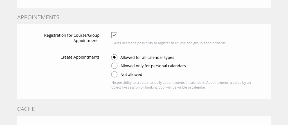Click the 'Create Appointments' field label
The height and width of the screenshot is (125, 288).
click(x=80, y=57)
